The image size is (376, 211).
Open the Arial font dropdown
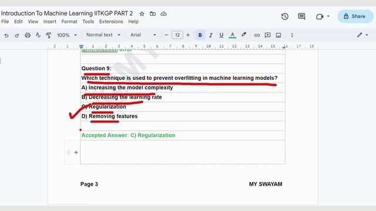pos(143,35)
